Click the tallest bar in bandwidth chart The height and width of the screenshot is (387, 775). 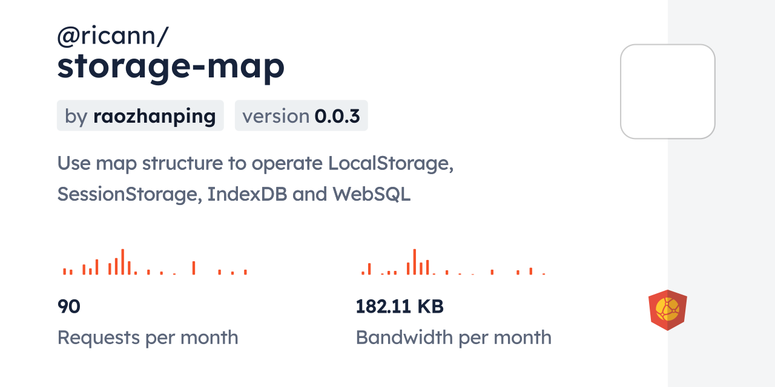[x=415, y=262]
